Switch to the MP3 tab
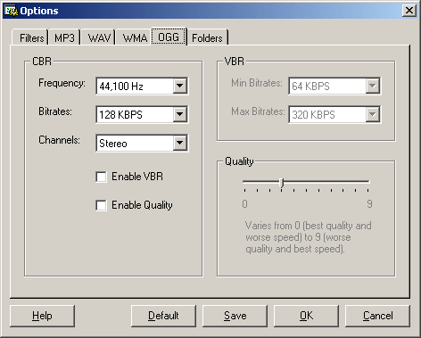 (64, 38)
